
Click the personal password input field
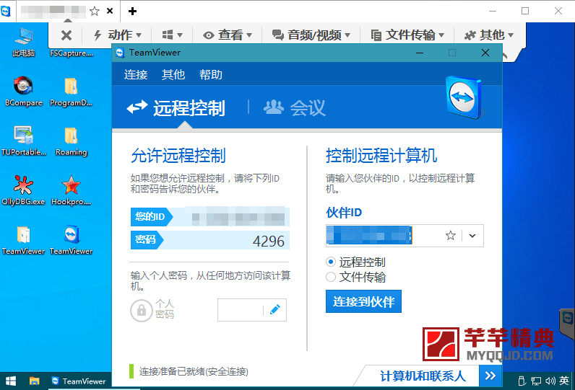[x=241, y=310]
